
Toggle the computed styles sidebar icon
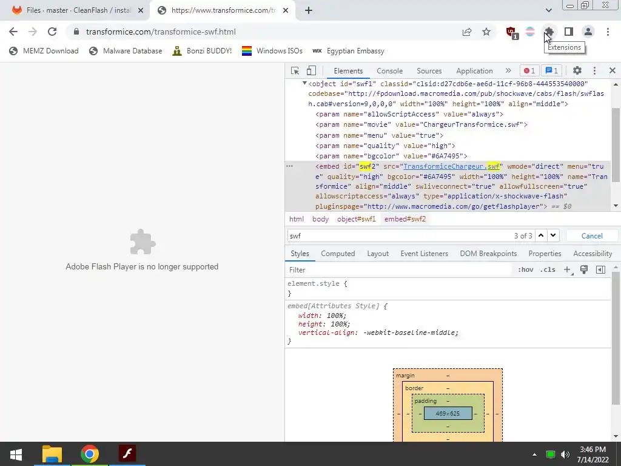(600, 270)
